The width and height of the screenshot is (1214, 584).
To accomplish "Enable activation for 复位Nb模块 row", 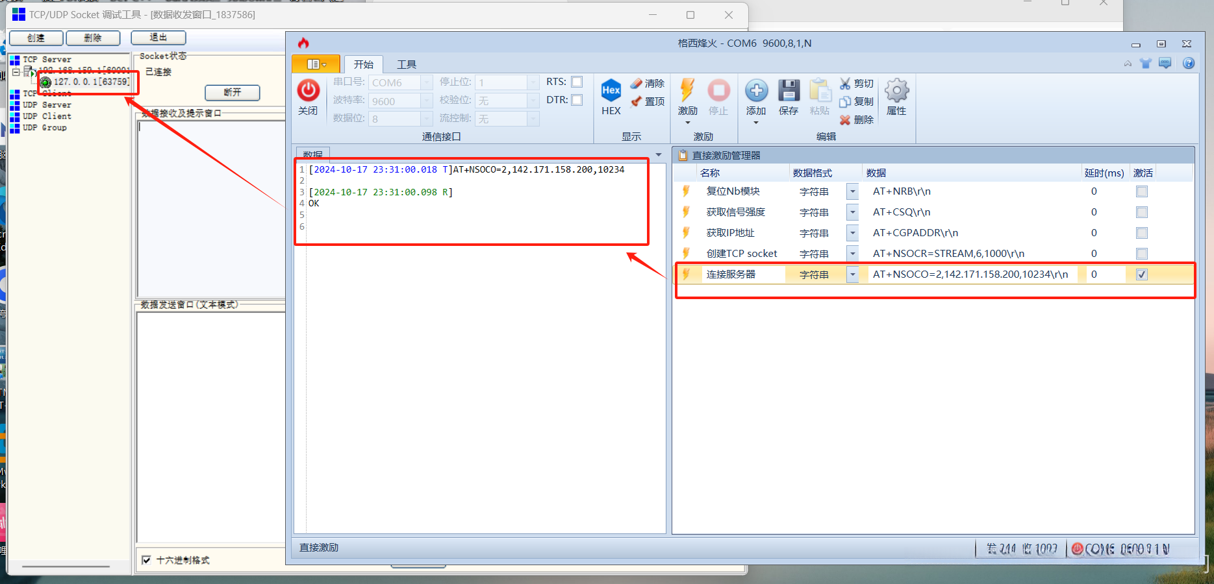I will tap(1142, 191).
